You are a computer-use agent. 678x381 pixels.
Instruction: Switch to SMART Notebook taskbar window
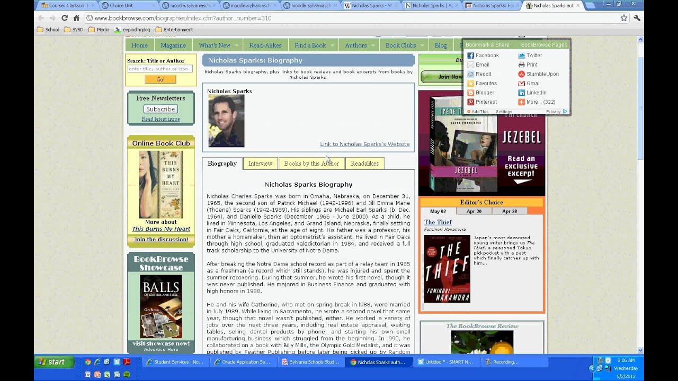pyautogui.click(x=448, y=362)
